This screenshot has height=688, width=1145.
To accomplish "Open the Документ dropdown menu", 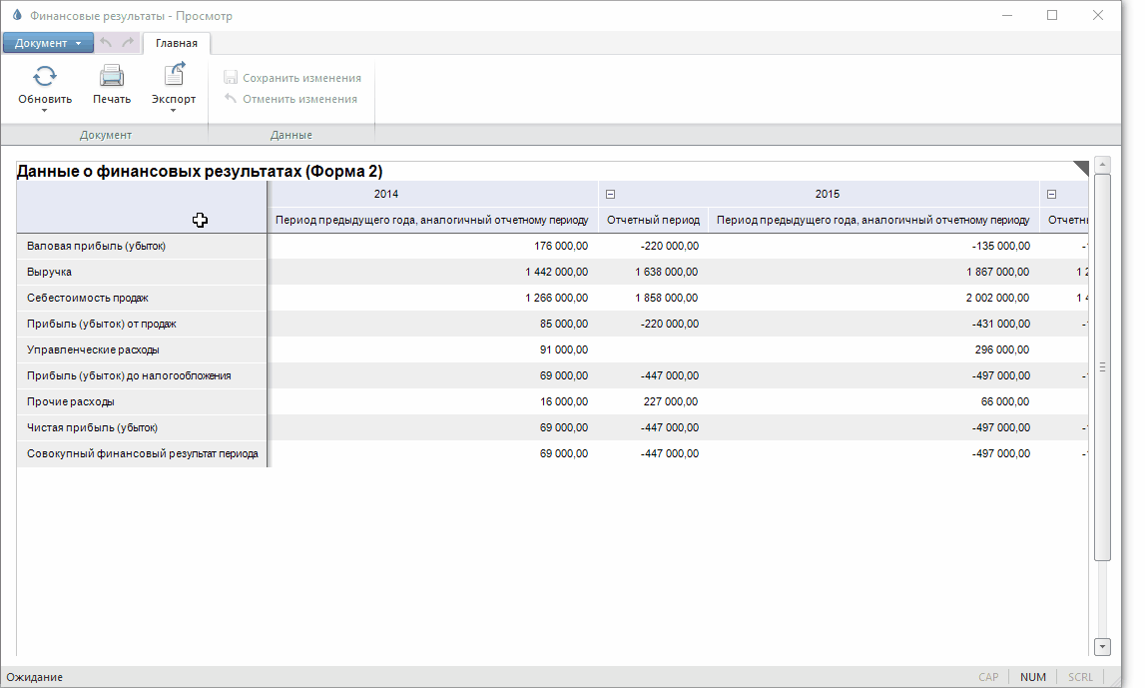I will 48,43.
